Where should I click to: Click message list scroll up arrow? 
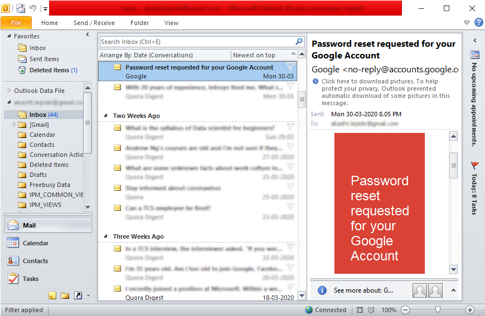[x=302, y=55]
